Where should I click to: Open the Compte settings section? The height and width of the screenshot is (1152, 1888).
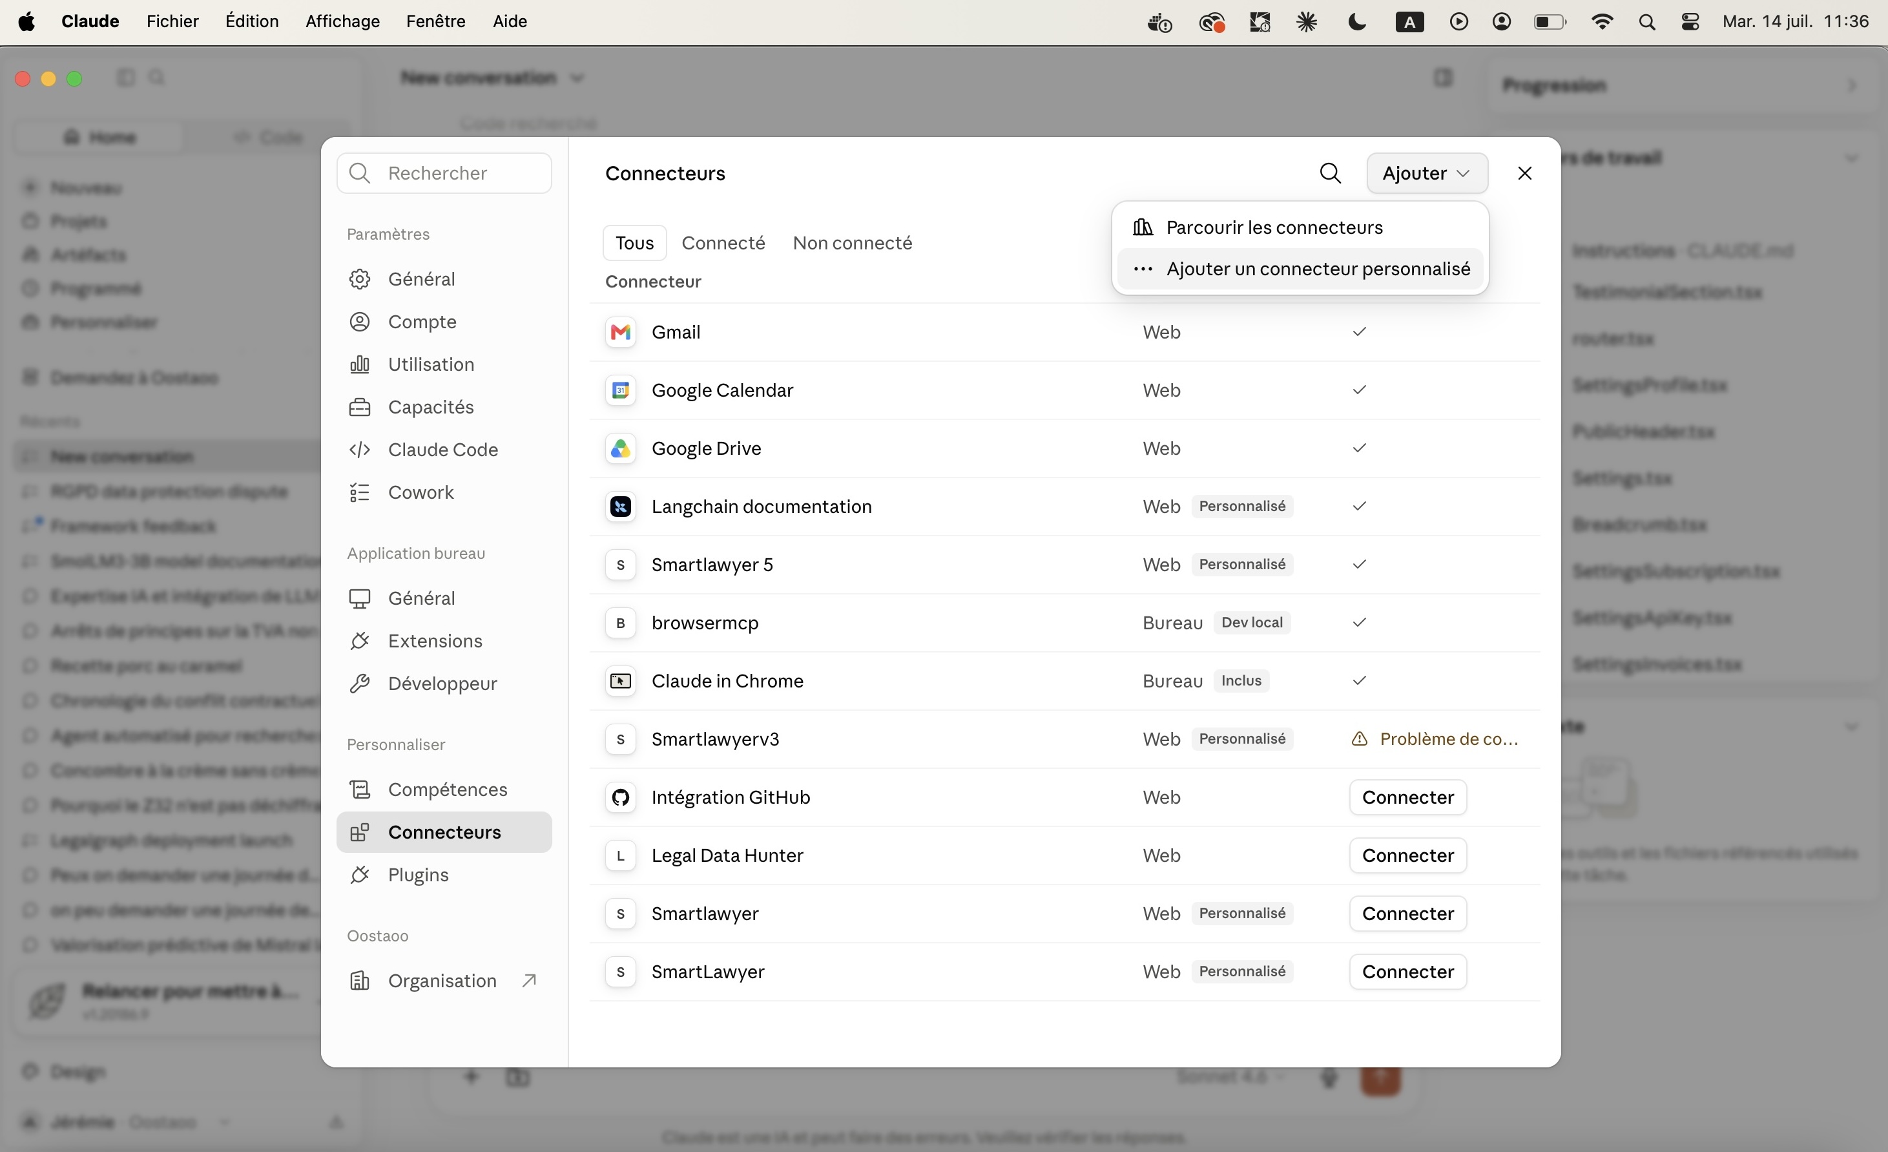[444, 322]
